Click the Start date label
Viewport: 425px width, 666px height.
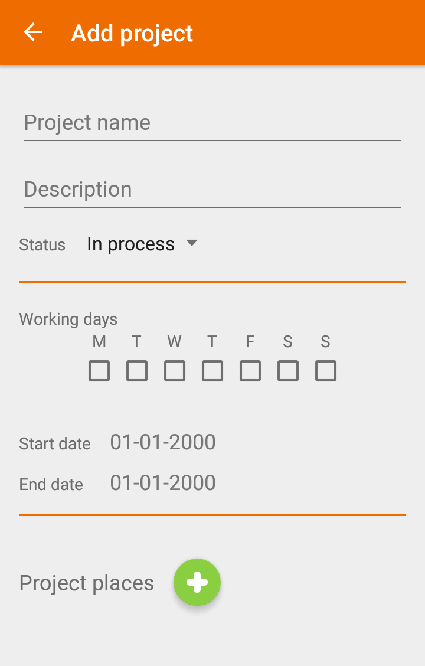(55, 443)
